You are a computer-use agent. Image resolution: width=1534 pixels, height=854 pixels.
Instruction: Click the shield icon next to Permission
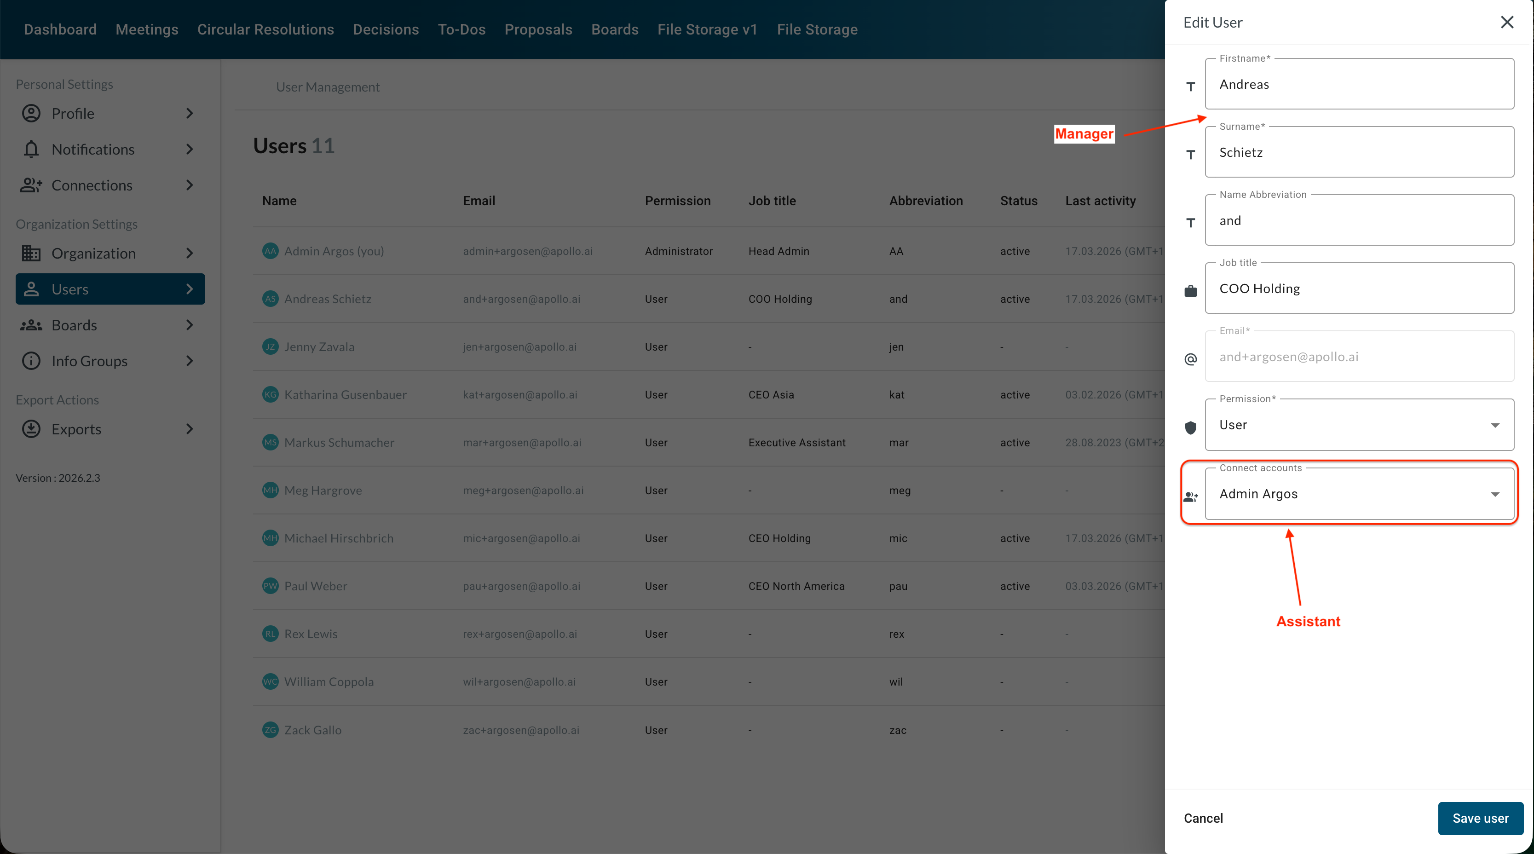coord(1190,427)
